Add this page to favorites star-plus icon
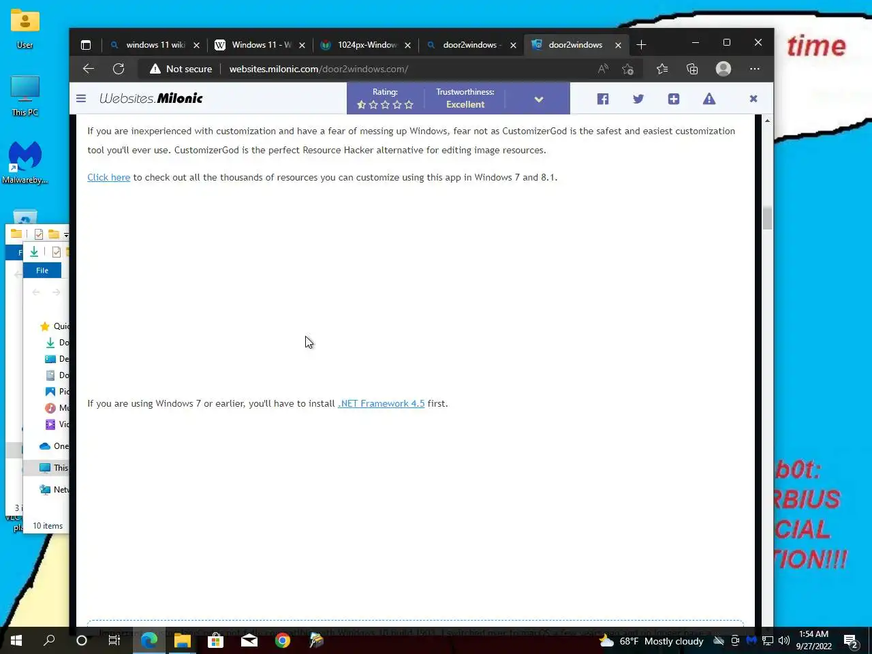 coord(628,69)
